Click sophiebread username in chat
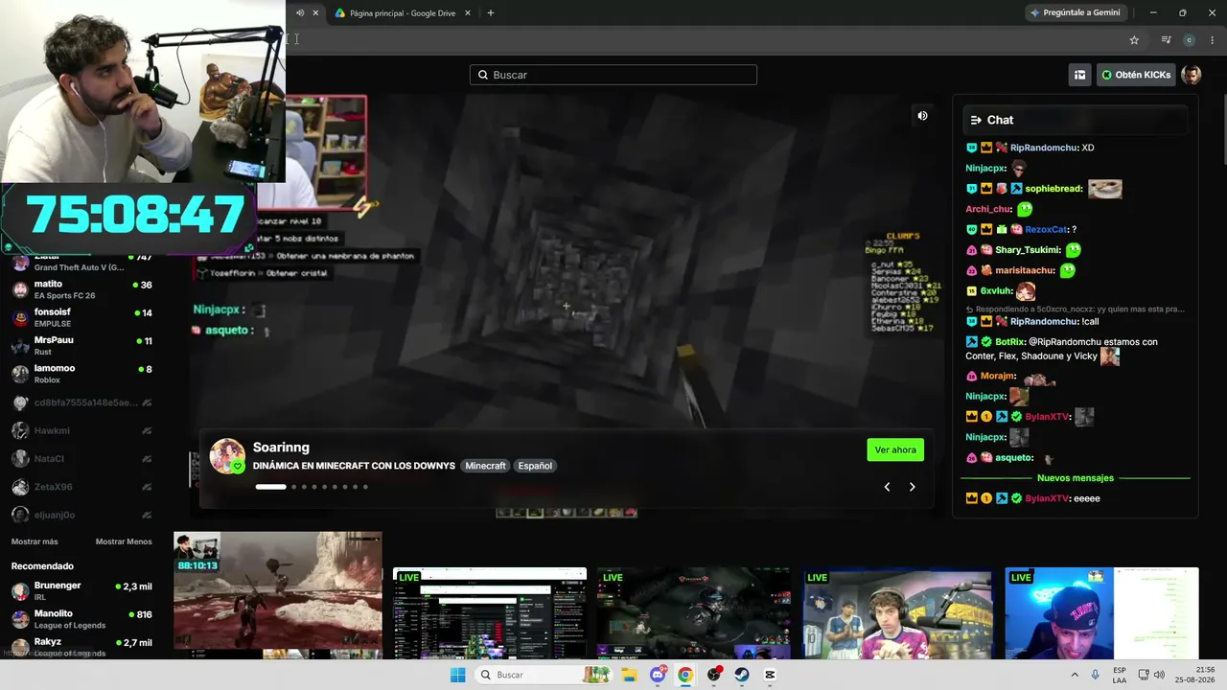1227x690 pixels. [x=1053, y=189]
